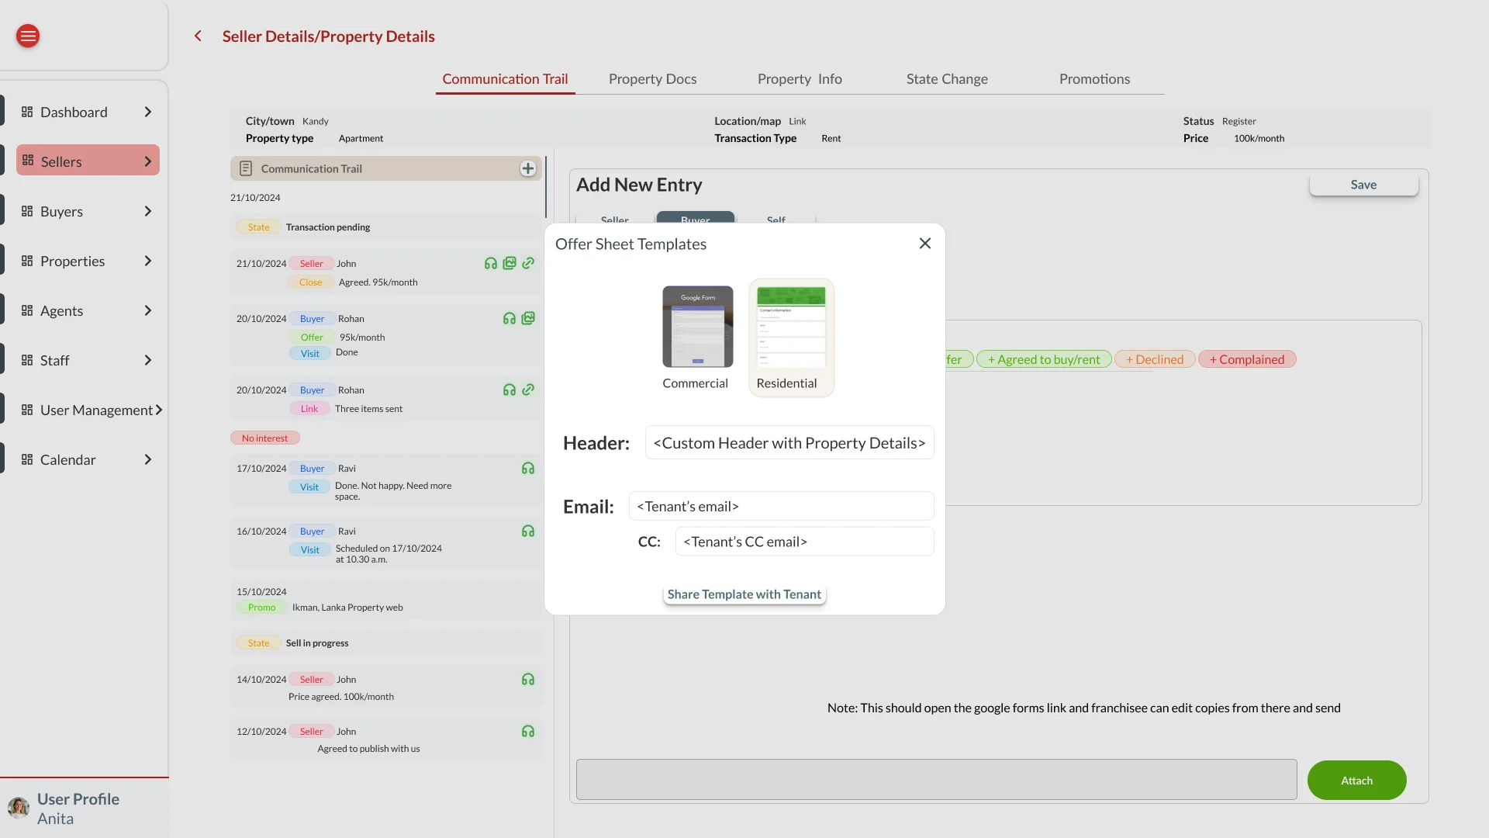Play headset call icon for 21/10/2024 John
Screen dimensions: 1489x838
click(x=491, y=263)
